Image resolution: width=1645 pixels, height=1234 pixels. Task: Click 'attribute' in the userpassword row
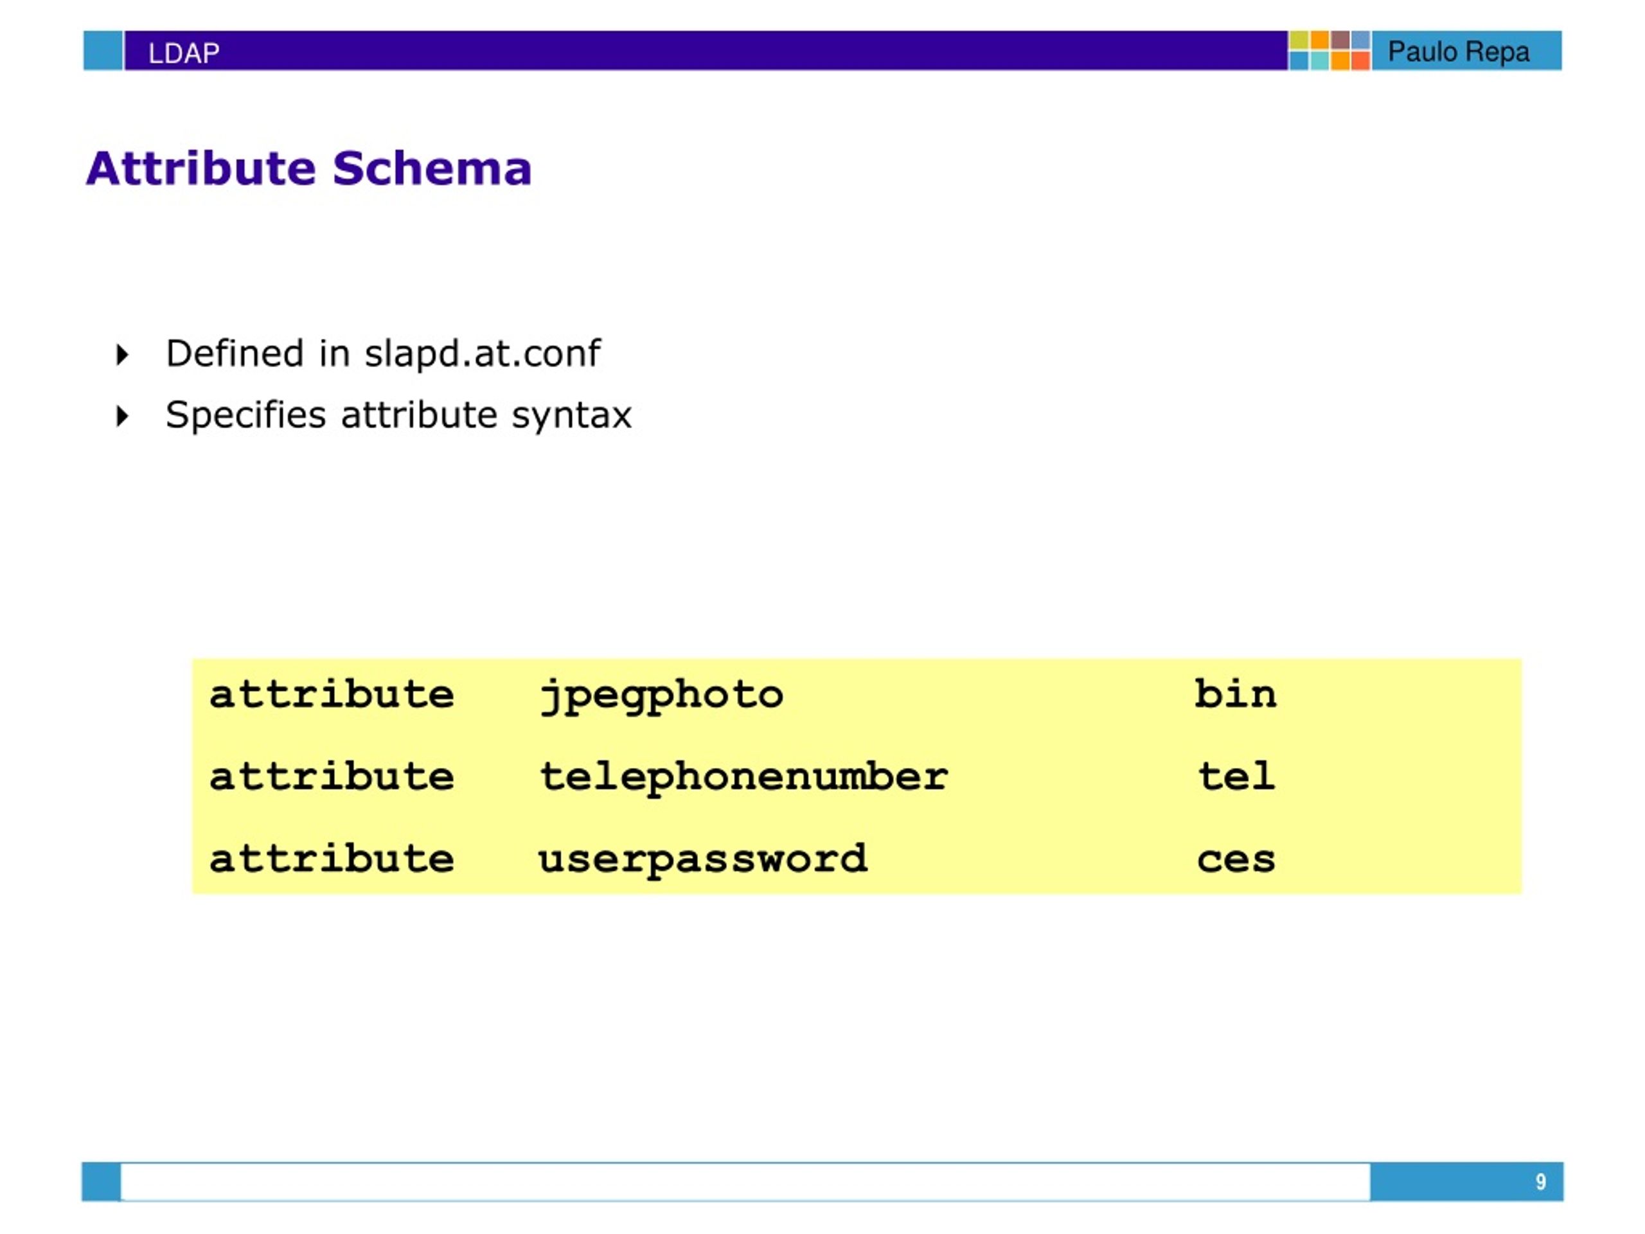click(x=332, y=857)
